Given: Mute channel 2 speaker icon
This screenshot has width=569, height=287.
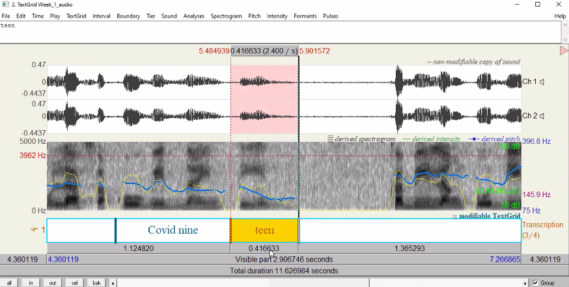Looking at the screenshot, I should click(542, 116).
